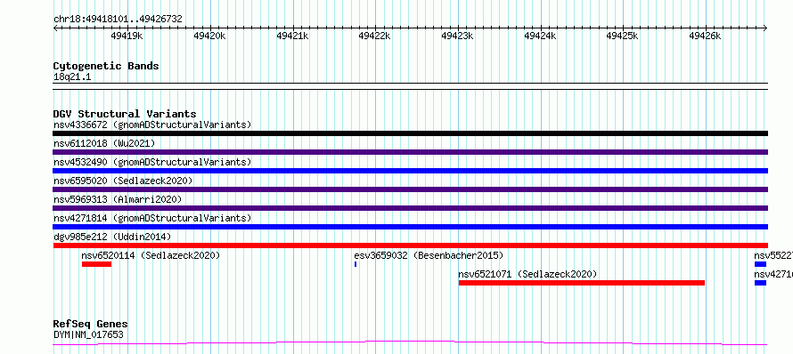Click the DGV Structural Variants track title
The image size is (793, 354).
(125, 114)
